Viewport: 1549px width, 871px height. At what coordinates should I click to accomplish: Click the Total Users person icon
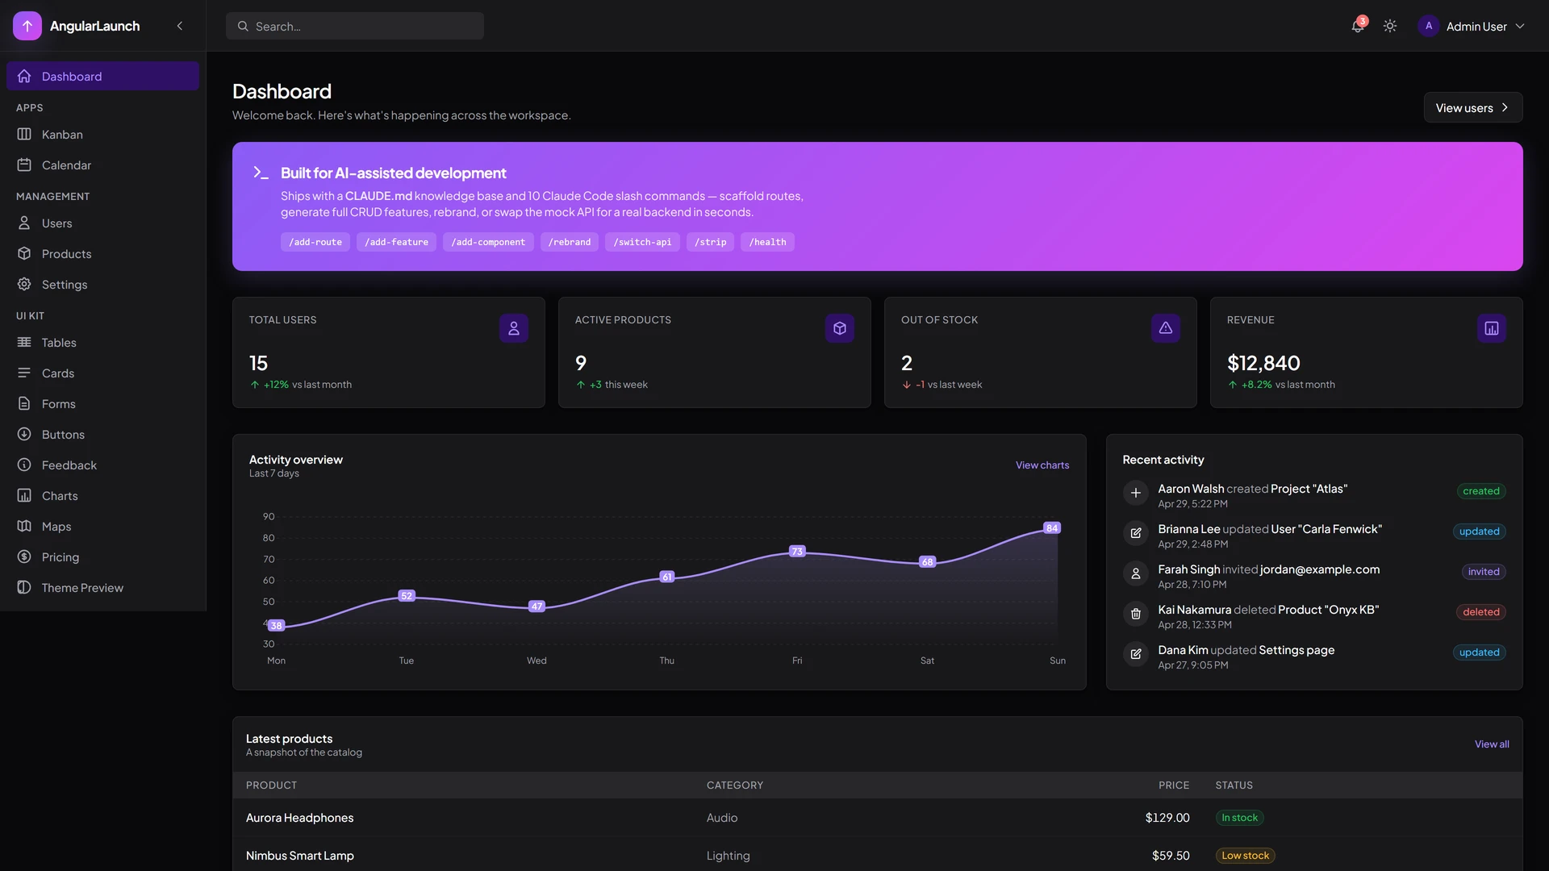pos(514,328)
